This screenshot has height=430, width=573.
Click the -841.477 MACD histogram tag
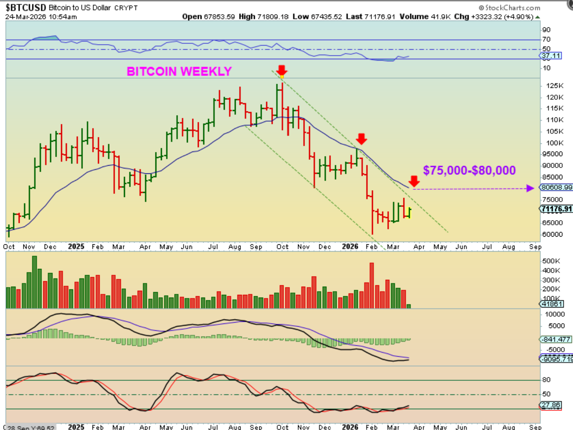556,339
